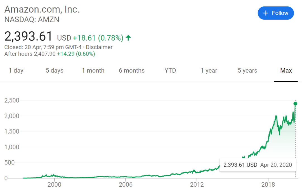Click the green endpoint dot on chart
The image size is (302, 190).
[x=295, y=104]
